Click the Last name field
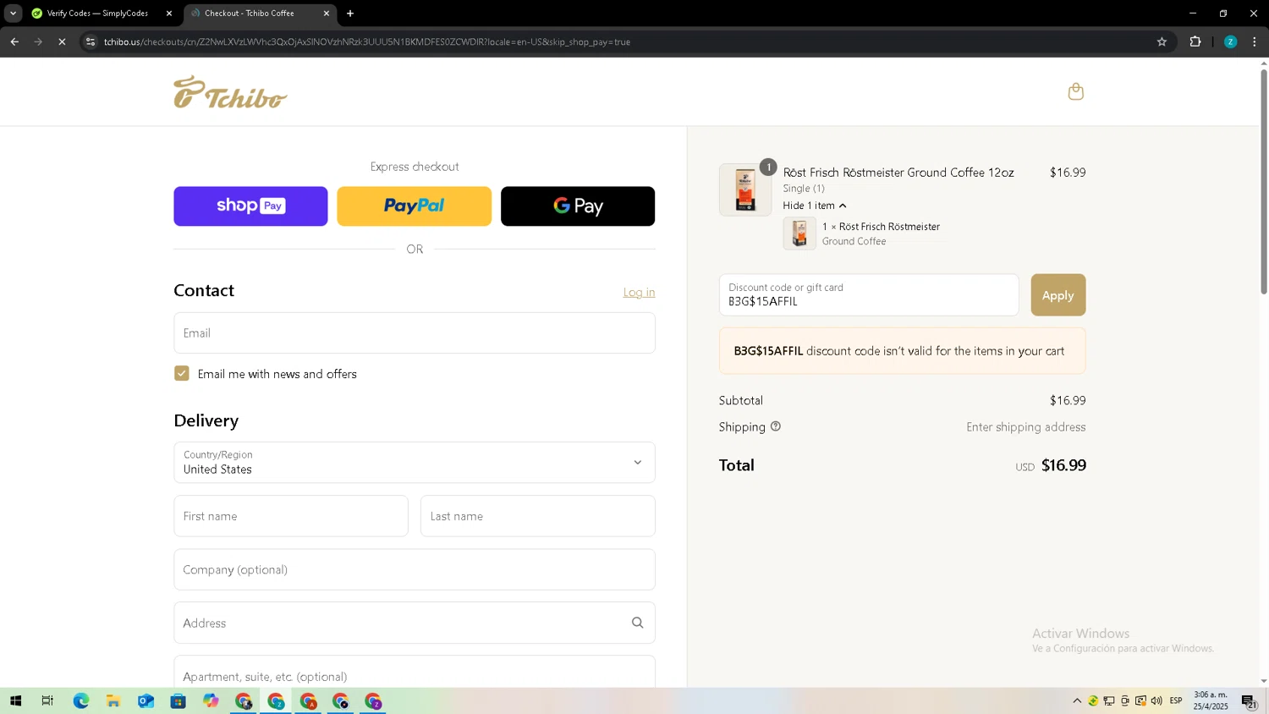Screen dimensions: 1269x714 (x=538, y=516)
